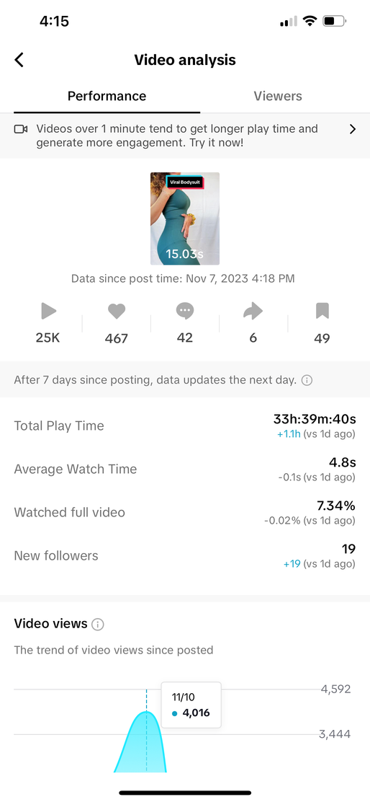Tap the videos over 1 minute banner
The image size is (370, 802).
tap(185, 136)
